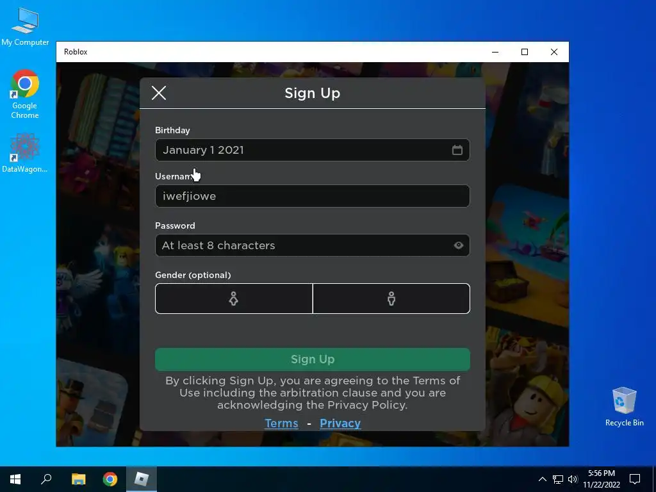This screenshot has height=492, width=656.
Task: Click the Sign Up dialog heading
Action: coord(313,93)
